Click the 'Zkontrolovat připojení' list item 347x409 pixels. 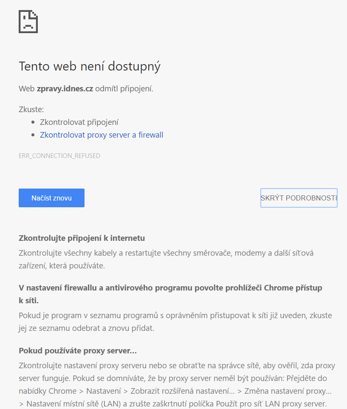(x=79, y=122)
